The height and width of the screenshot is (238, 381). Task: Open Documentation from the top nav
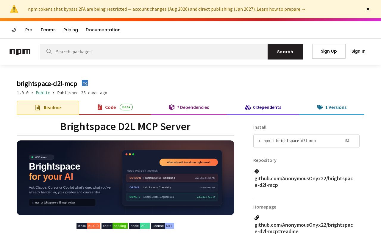coord(103,30)
